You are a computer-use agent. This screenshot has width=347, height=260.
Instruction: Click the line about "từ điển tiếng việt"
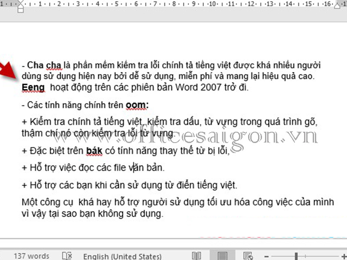(129, 185)
